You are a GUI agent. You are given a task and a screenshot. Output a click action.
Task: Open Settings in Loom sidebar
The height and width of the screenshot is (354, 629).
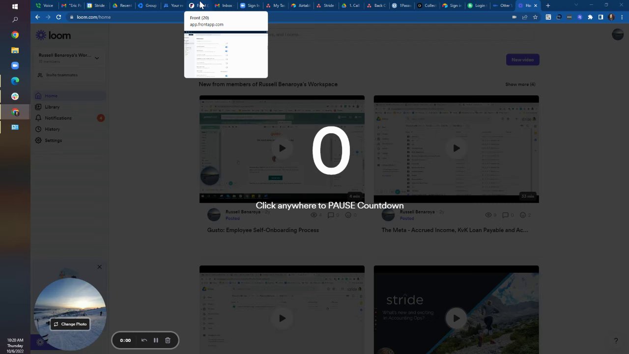coord(70,141)
